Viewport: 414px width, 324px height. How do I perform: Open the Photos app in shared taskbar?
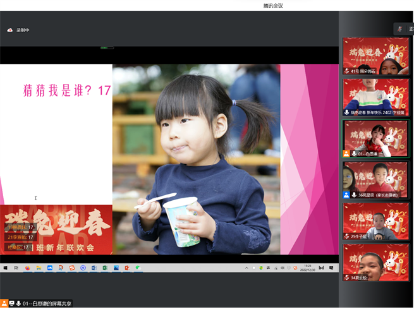[116, 268]
